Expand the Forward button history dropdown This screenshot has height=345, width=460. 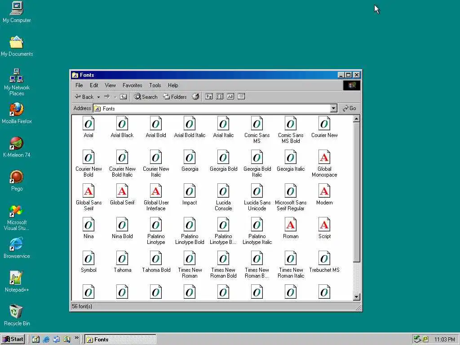[115, 97]
